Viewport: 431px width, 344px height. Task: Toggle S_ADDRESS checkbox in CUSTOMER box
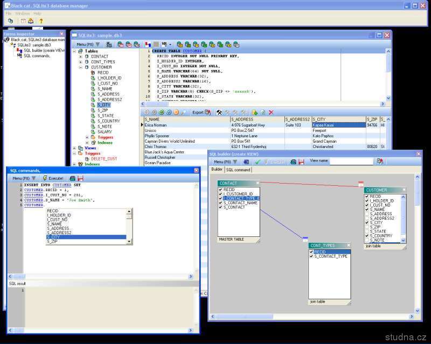point(367,214)
